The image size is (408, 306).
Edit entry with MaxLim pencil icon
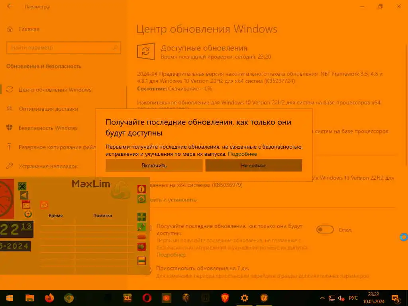pyautogui.click(x=141, y=227)
